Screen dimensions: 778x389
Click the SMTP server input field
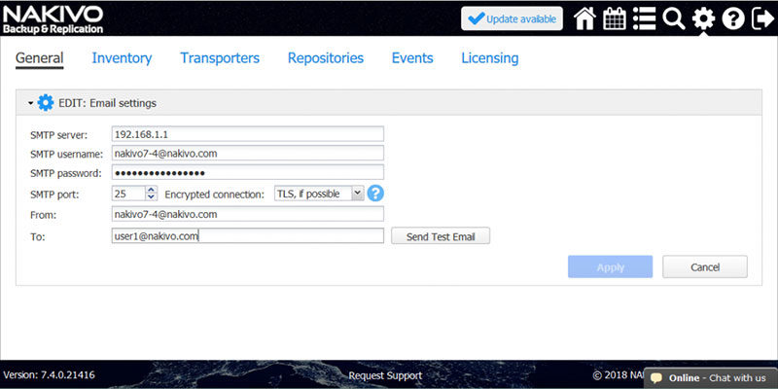point(248,134)
